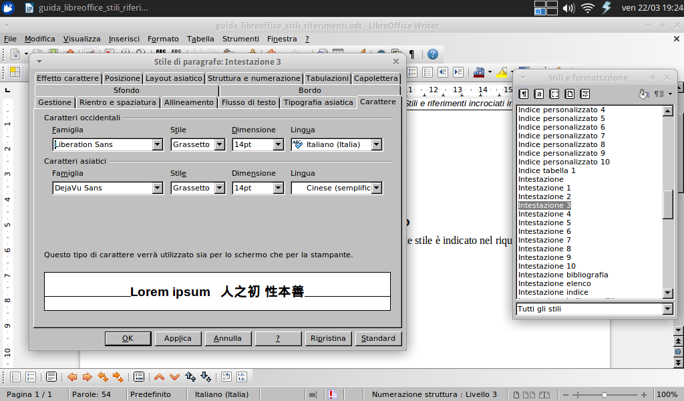Image resolution: width=684 pixels, height=401 pixels.
Task: Apply font color from formatting toolbar
Action: (x=479, y=72)
